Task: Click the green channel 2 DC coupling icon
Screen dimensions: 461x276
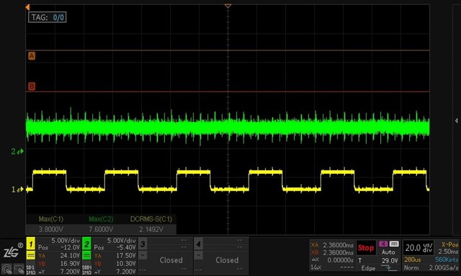Action: [86, 256]
